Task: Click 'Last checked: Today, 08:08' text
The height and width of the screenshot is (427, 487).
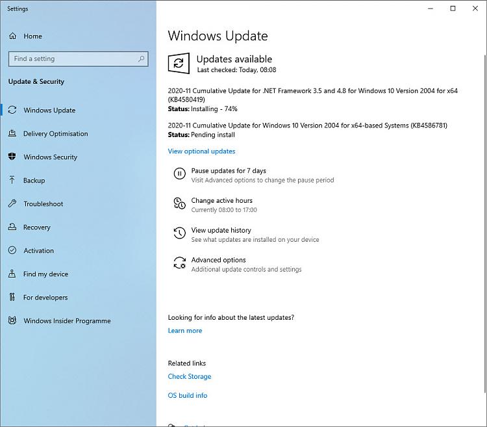Action: [x=236, y=70]
